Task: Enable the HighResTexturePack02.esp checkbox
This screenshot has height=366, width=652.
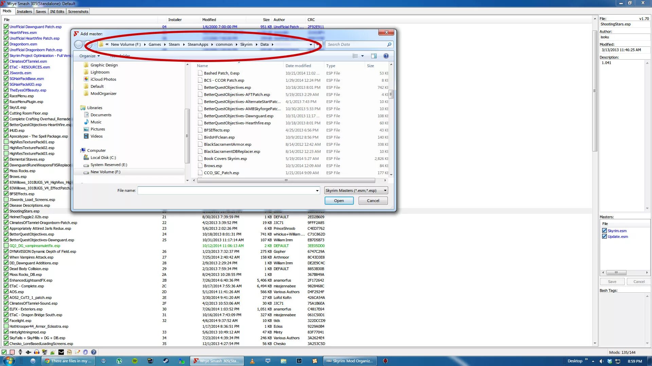Action: pos(6,148)
